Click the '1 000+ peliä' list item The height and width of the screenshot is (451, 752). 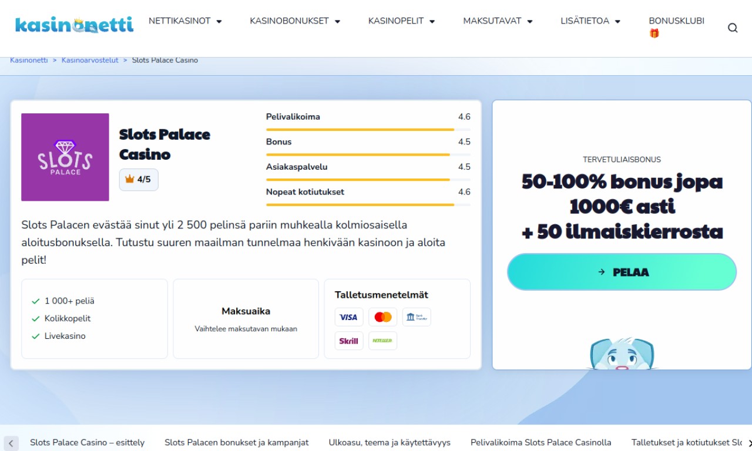click(69, 301)
